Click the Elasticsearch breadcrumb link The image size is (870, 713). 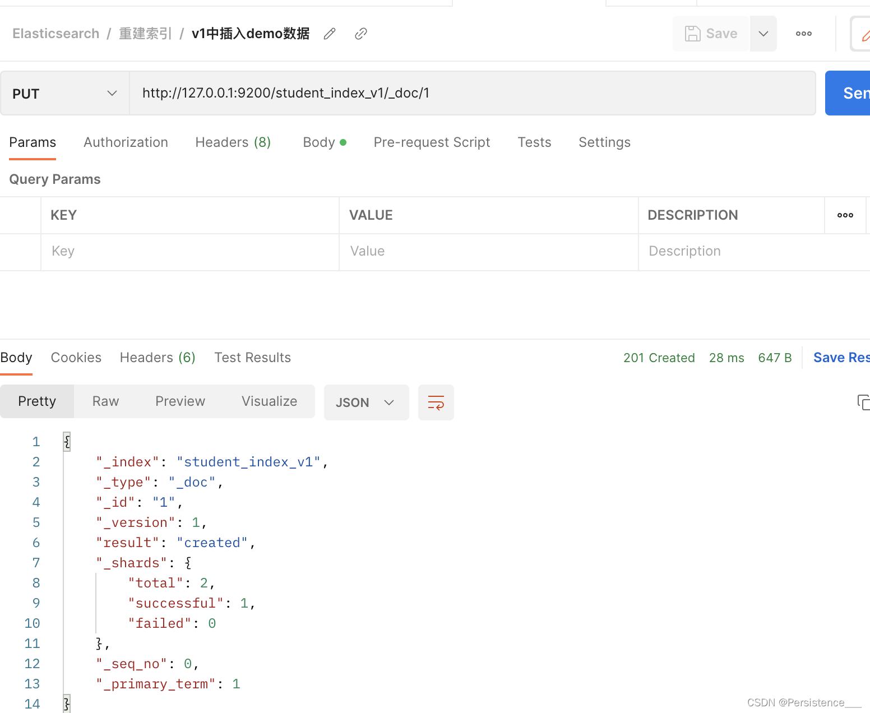(56, 34)
